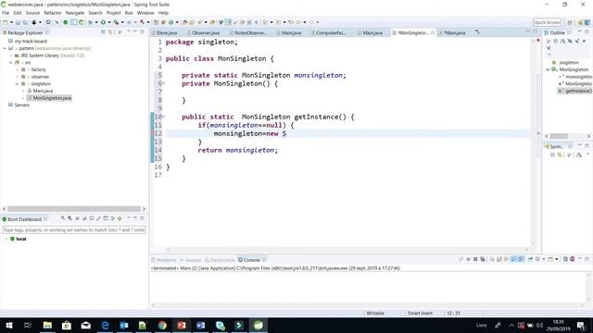This screenshot has width=593, height=333.
Task: Click the Skype taskbar icon
Action: point(220,325)
